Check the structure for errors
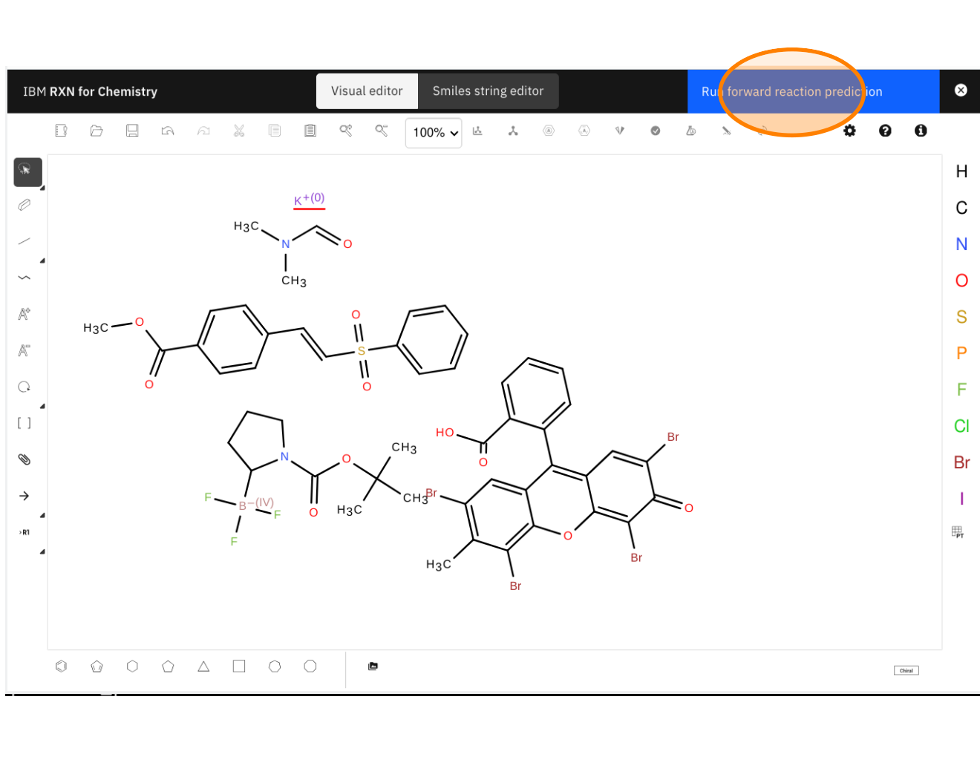The height and width of the screenshot is (757, 980). (656, 131)
